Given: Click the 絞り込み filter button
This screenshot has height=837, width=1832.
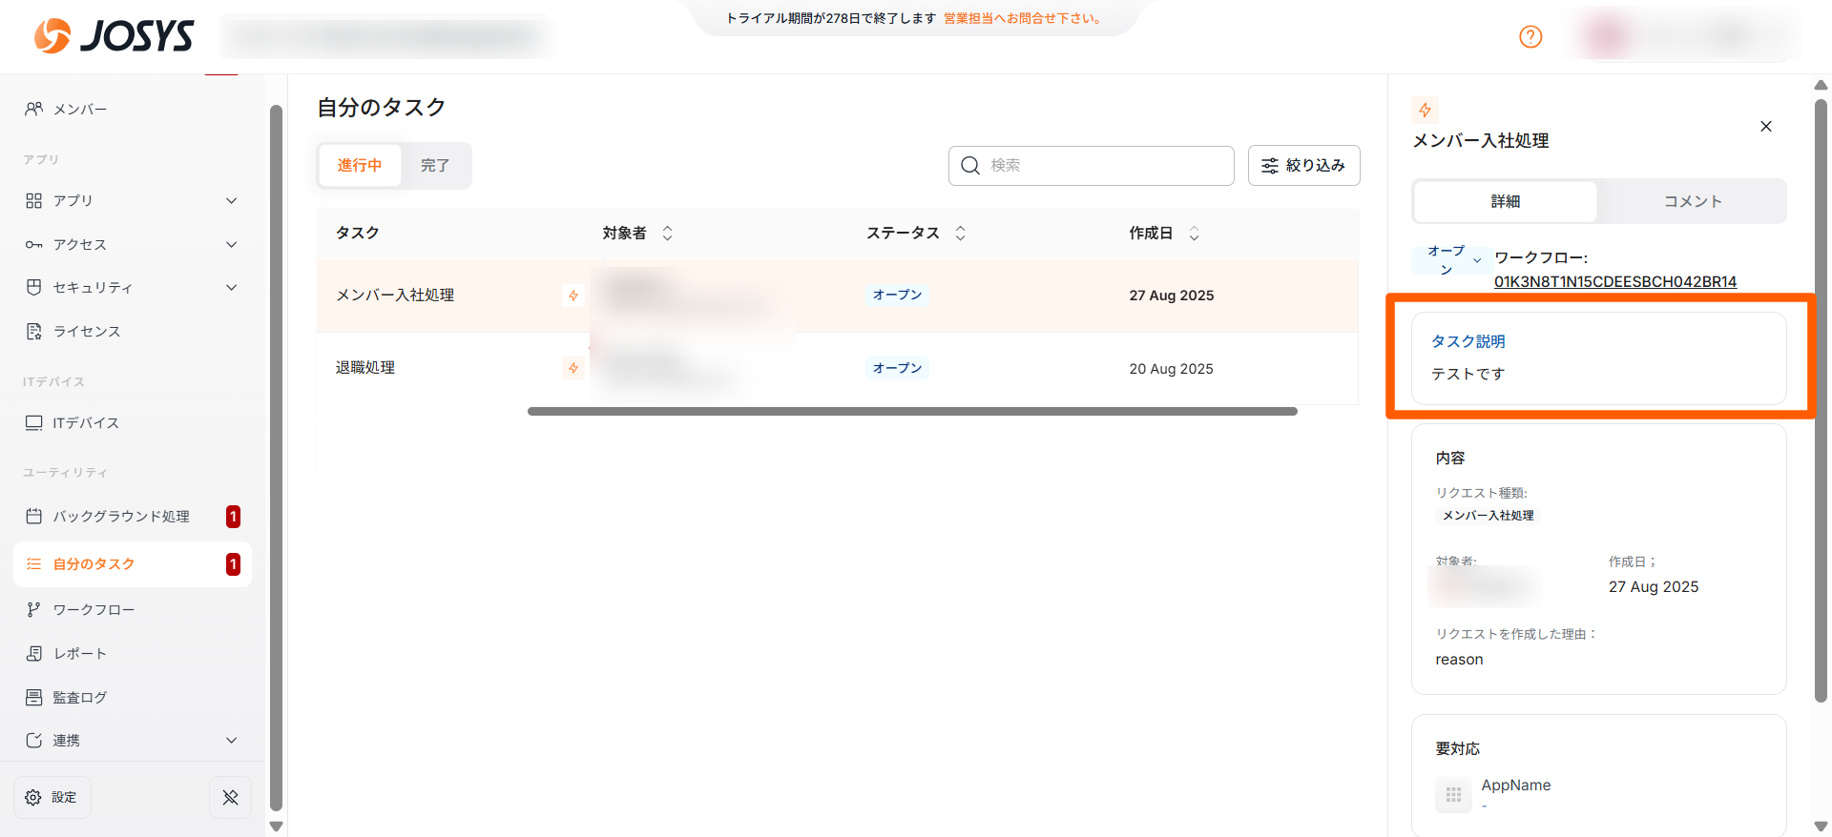Looking at the screenshot, I should (x=1303, y=165).
